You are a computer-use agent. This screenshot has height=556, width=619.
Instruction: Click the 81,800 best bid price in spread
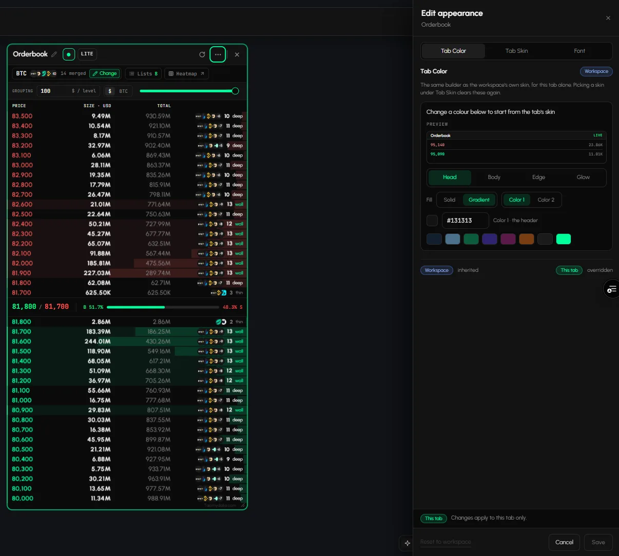(24, 307)
